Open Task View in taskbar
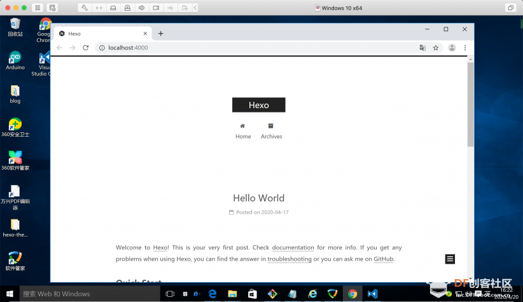The height and width of the screenshot is (302, 523). [170, 294]
